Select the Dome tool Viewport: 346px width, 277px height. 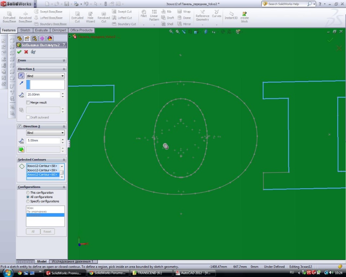click(x=184, y=18)
